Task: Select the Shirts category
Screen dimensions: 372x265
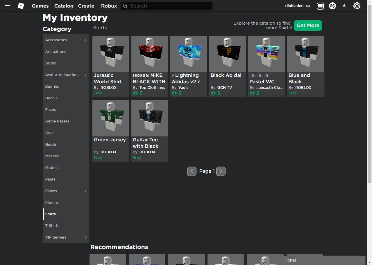Action: (66, 214)
